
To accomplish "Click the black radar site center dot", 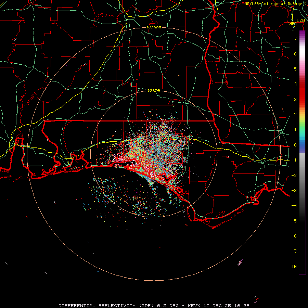I will click(x=154, y=154).
